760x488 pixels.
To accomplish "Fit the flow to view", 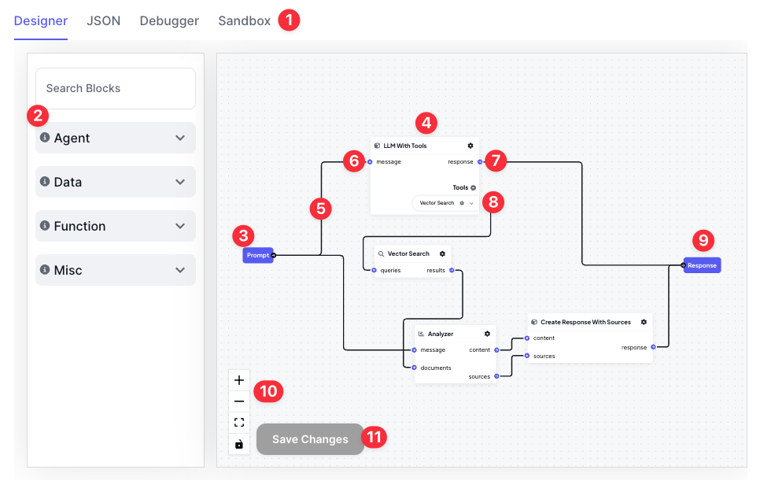I will tap(239, 423).
